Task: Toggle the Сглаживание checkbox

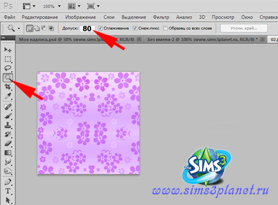Action: coord(100,28)
